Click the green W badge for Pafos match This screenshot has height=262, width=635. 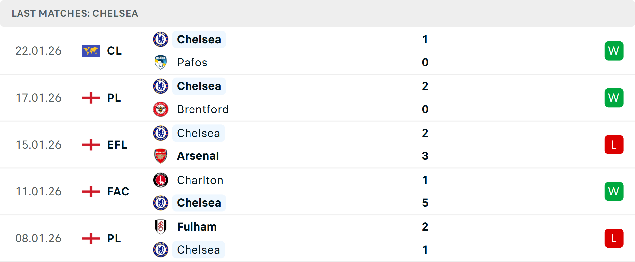614,51
